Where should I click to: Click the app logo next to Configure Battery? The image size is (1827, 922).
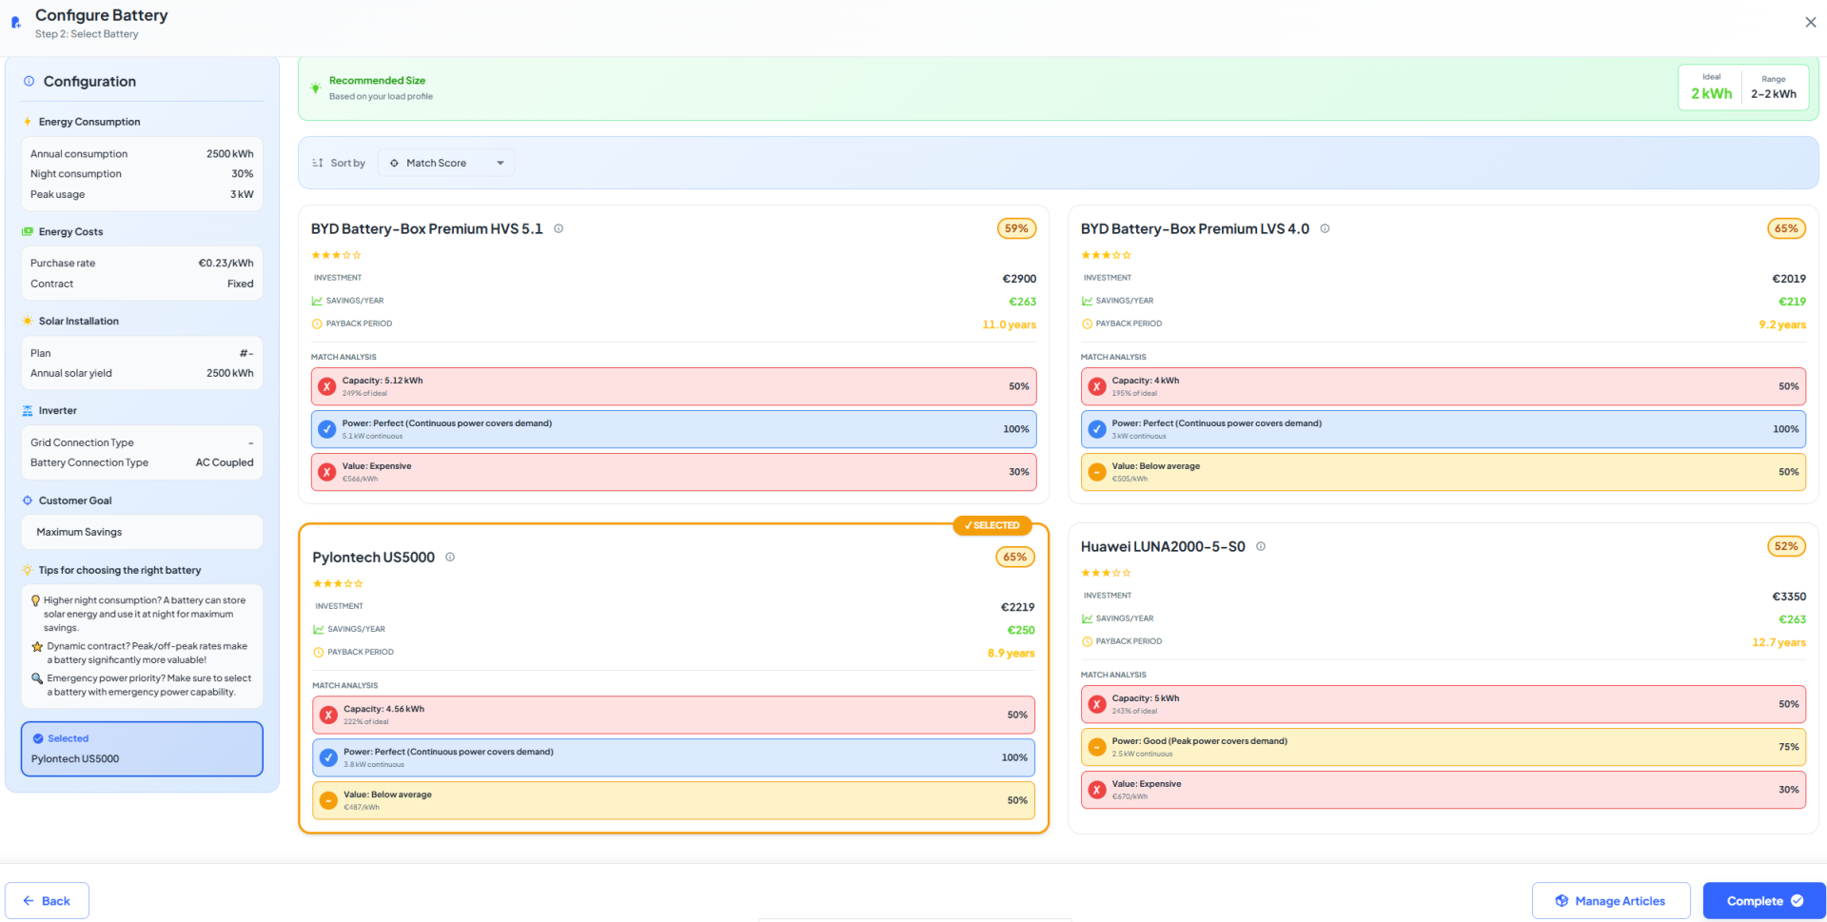click(15, 22)
